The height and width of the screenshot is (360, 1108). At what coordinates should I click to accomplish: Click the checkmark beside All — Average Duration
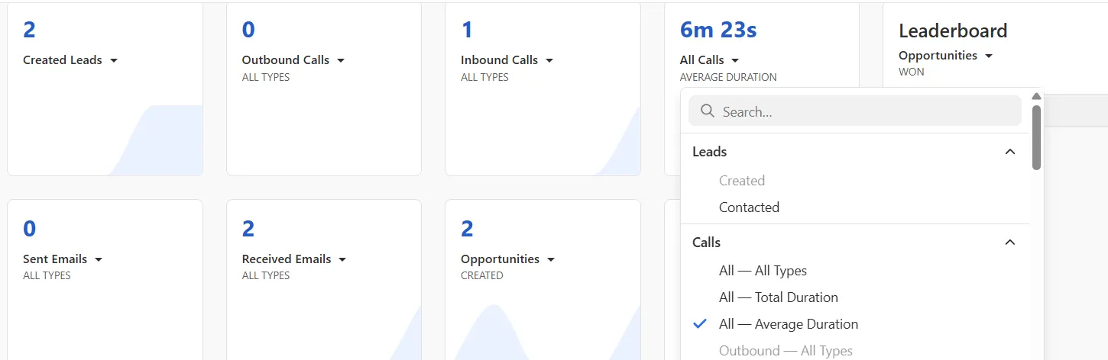[x=699, y=324]
